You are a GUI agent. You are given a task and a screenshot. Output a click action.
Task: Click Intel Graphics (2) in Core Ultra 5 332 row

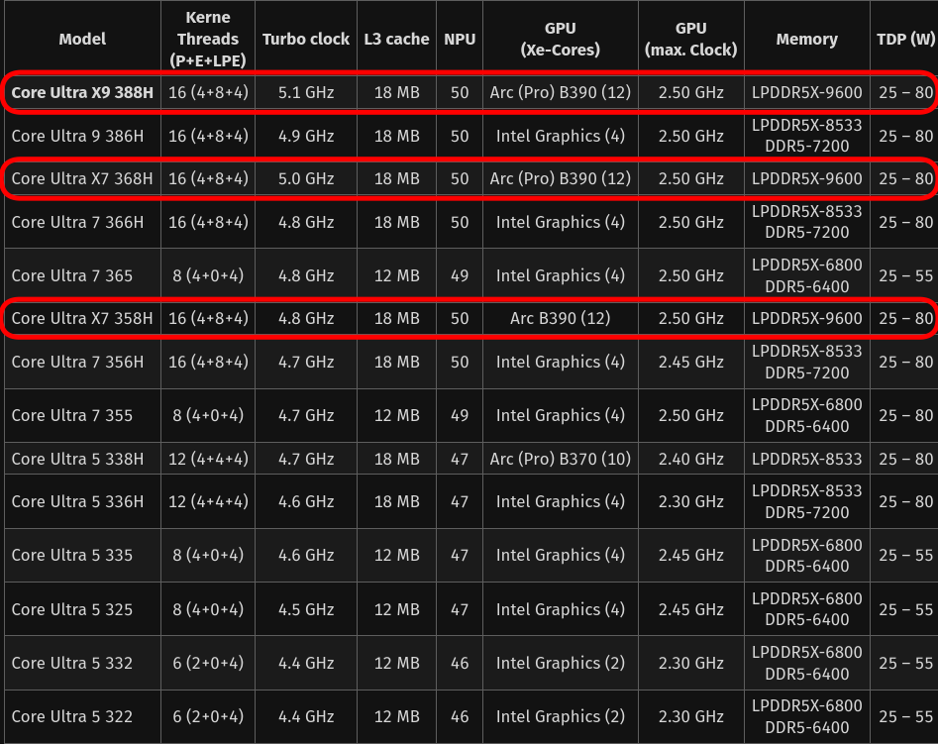(560, 663)
